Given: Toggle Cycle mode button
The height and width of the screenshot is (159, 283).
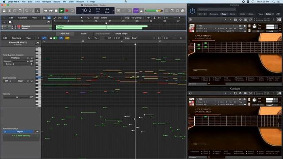Looking at the screenshot, I should 72,11.
